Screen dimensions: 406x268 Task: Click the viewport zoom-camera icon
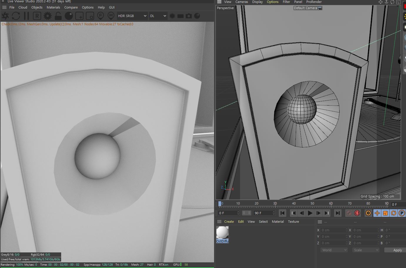pos(387,2)
